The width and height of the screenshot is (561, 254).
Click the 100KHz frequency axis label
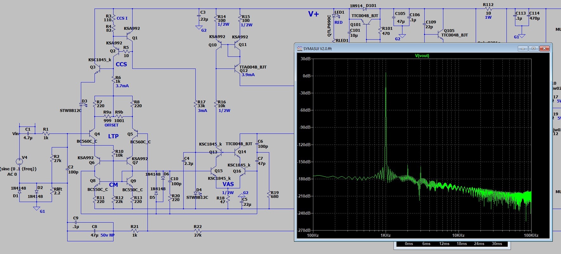[x=531, y=235]
